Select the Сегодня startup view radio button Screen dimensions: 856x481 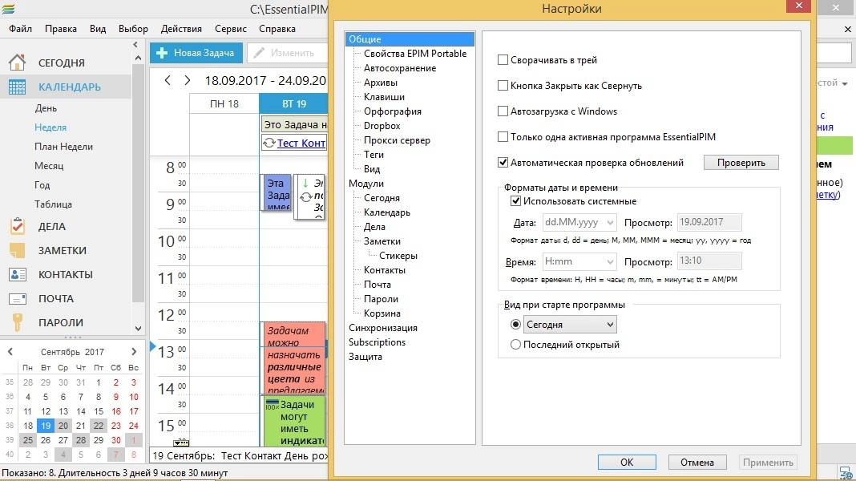click(x=515, y=325)
